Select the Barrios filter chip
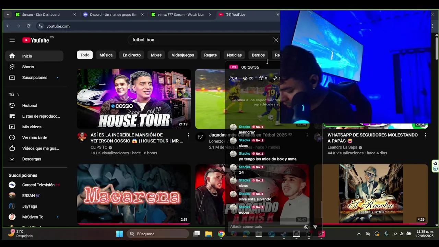 (258, 55)
